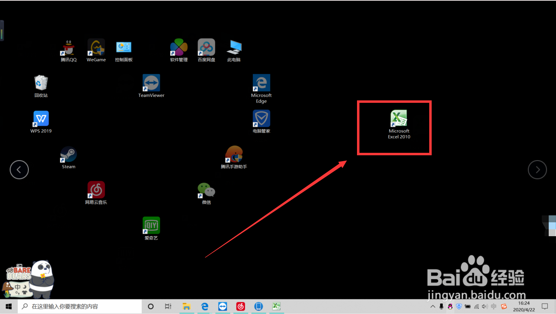The height and width of the screenshot is (314, 556).
Task: Open the blue phone app on taskbar
Action: click(258, 306)
